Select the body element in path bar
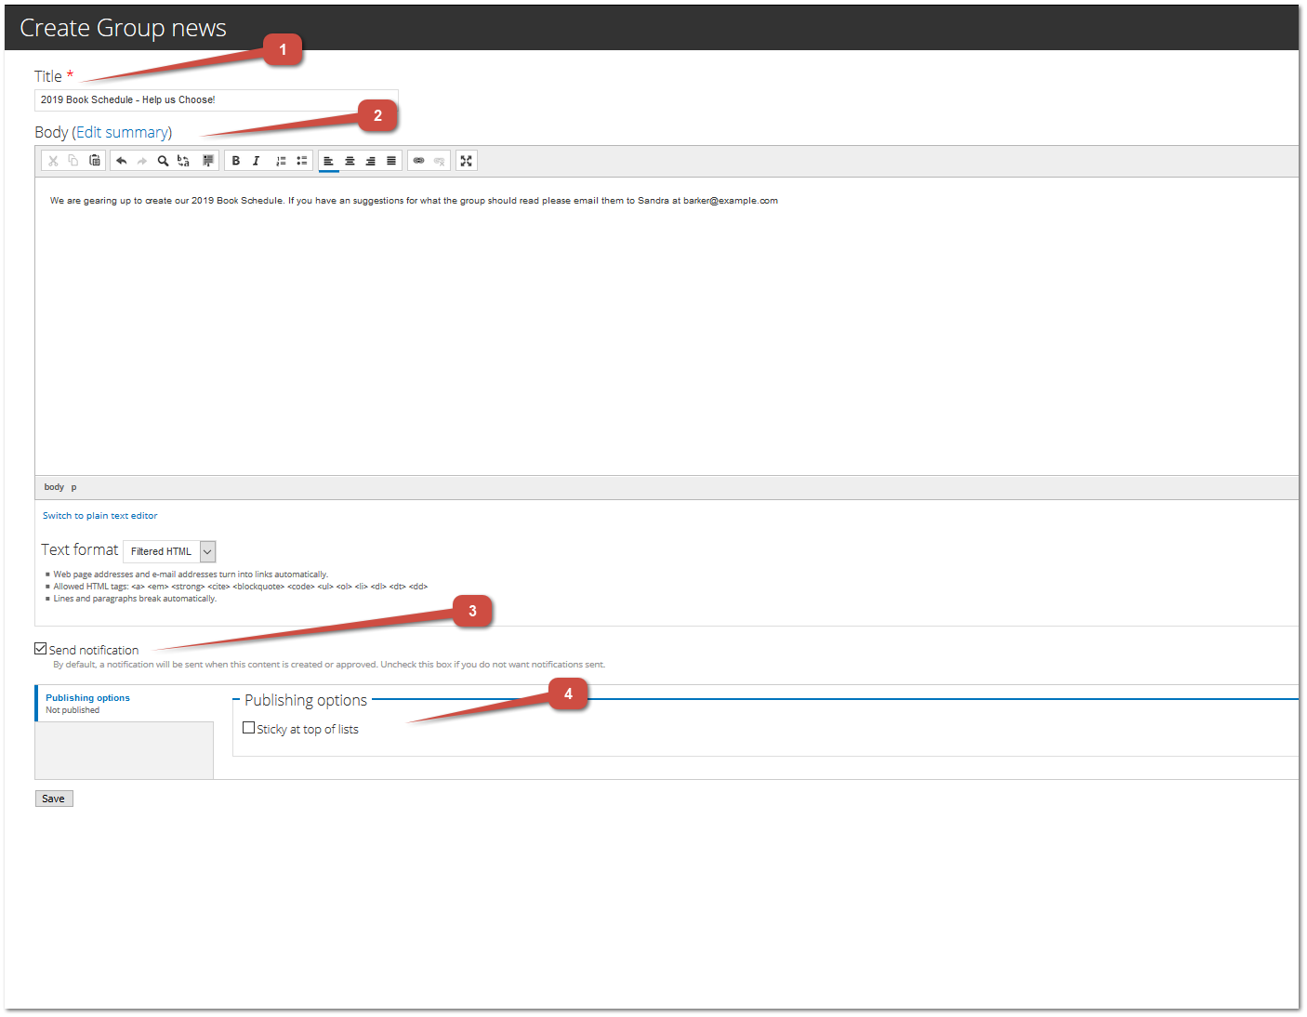1307x1017 pixels. [x=54, y=487]
